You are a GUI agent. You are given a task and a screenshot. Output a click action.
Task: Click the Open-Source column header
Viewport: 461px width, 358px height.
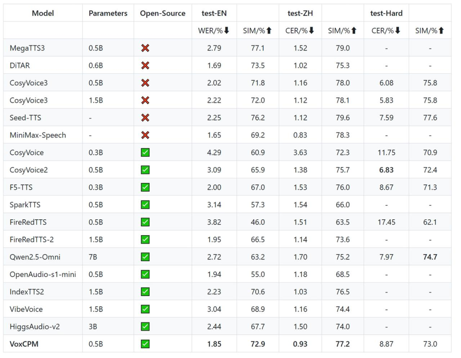[163, 13]
